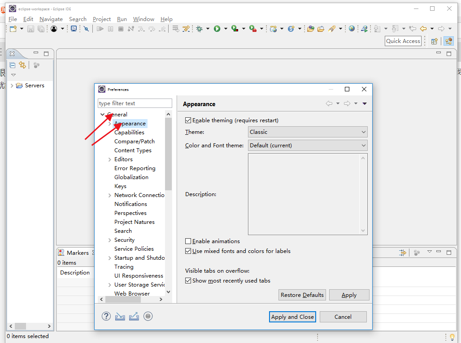Open the File menu
This screenshot has height=343, width=461.
(x=13, y=19)
